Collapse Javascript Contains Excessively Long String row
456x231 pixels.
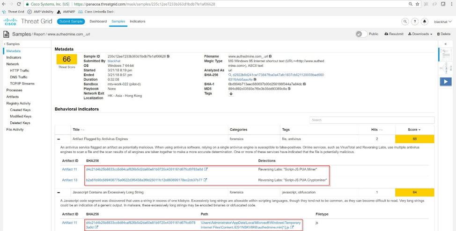pyautogui.click(x=59, y=192)
